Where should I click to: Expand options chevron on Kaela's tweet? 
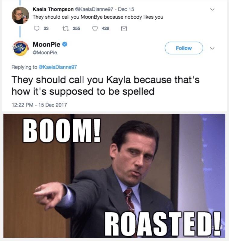click(212, 9)
